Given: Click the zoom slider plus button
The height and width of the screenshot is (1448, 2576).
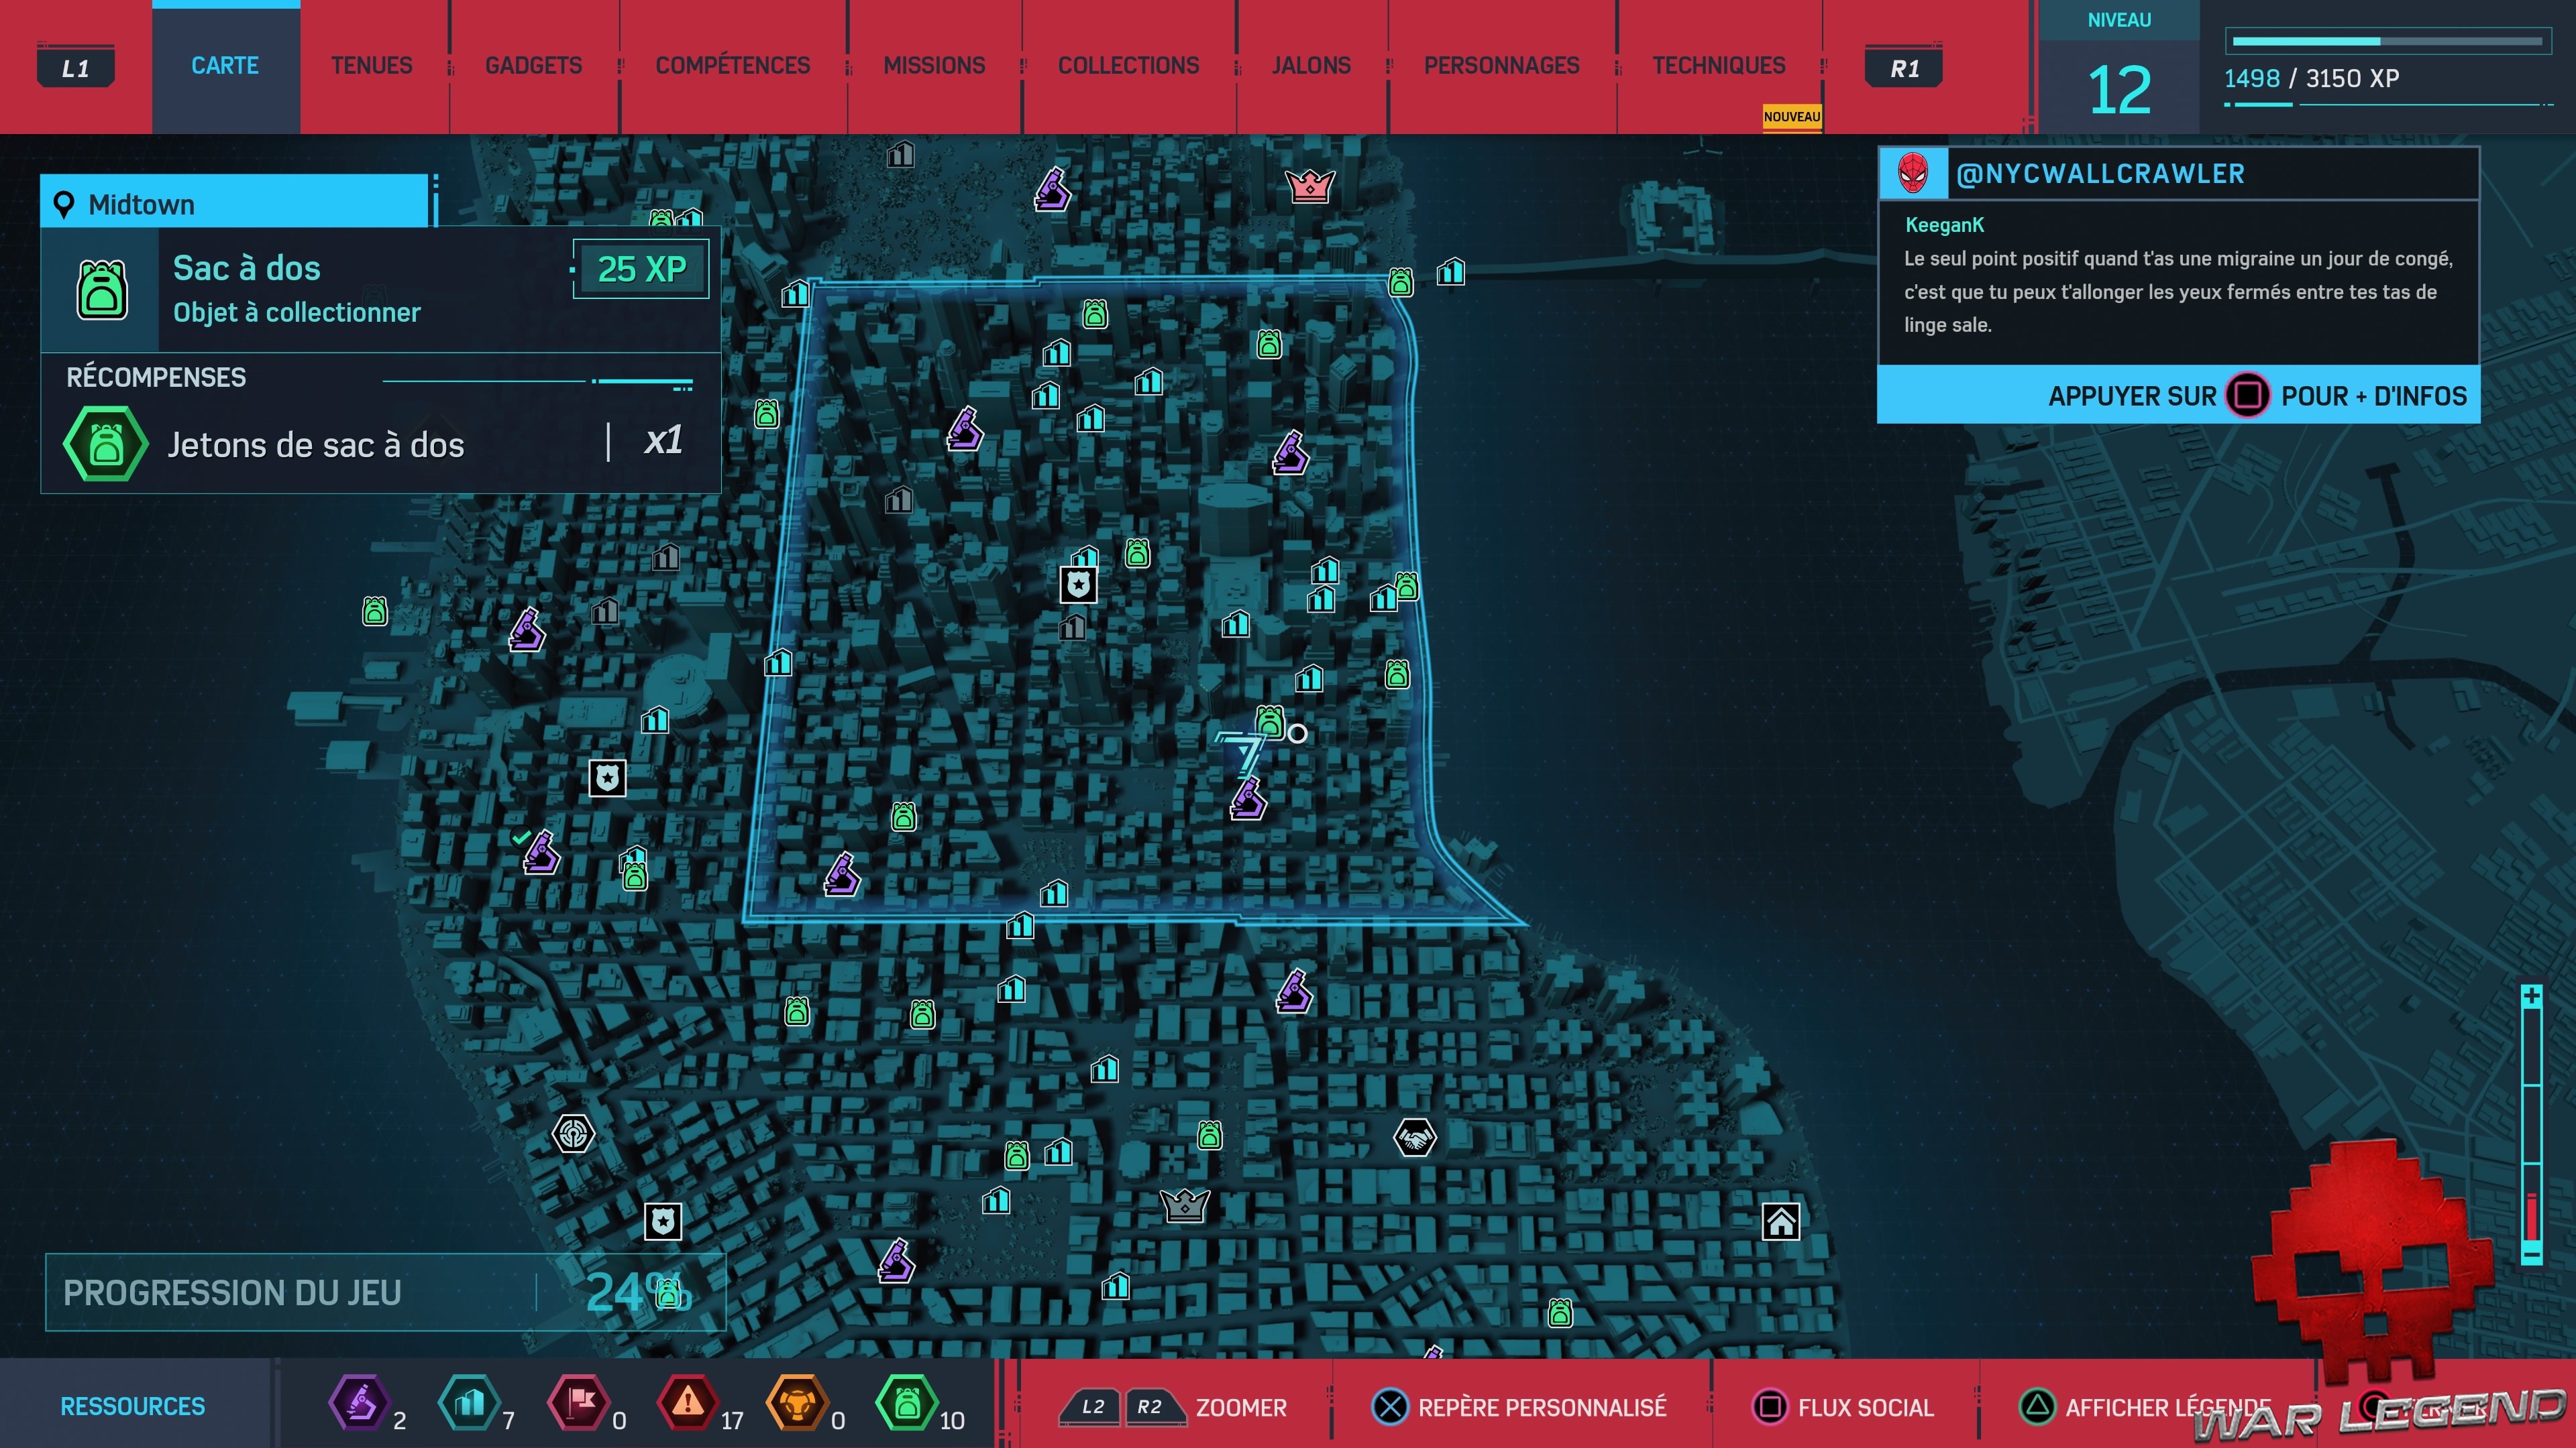Looking at the screenshot, I should [2531, 996].
